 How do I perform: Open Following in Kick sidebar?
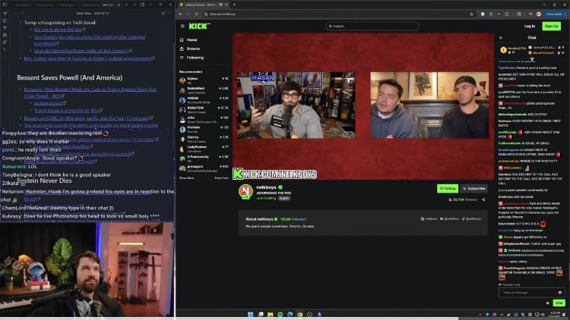pos(192,58)
